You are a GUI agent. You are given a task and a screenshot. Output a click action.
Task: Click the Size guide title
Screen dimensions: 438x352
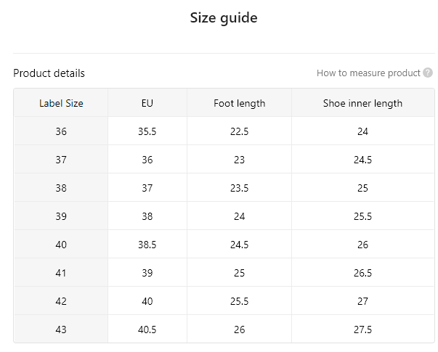point(224,18)
